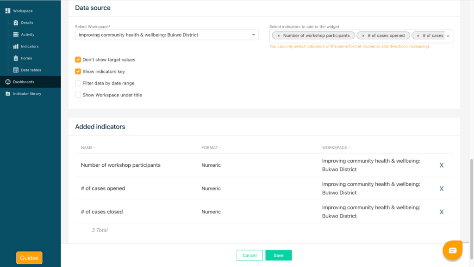Remove '# of cases closed' row with X

[x=441, y=212]
